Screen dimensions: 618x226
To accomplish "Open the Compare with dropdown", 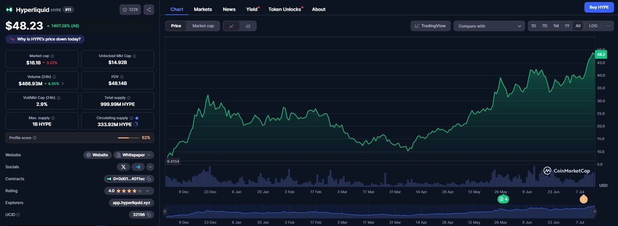I will coord(489,26).
